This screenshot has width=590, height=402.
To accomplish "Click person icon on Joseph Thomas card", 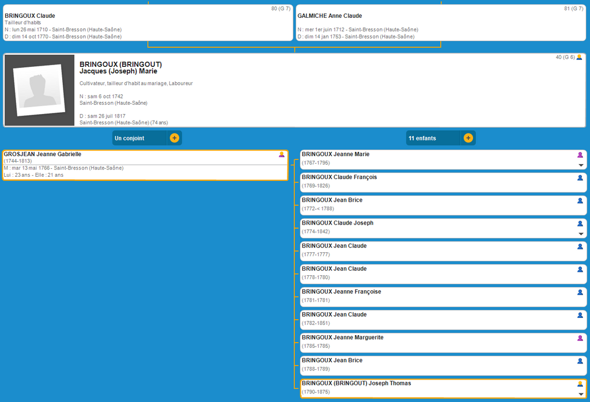I will [x=580, y=384].
